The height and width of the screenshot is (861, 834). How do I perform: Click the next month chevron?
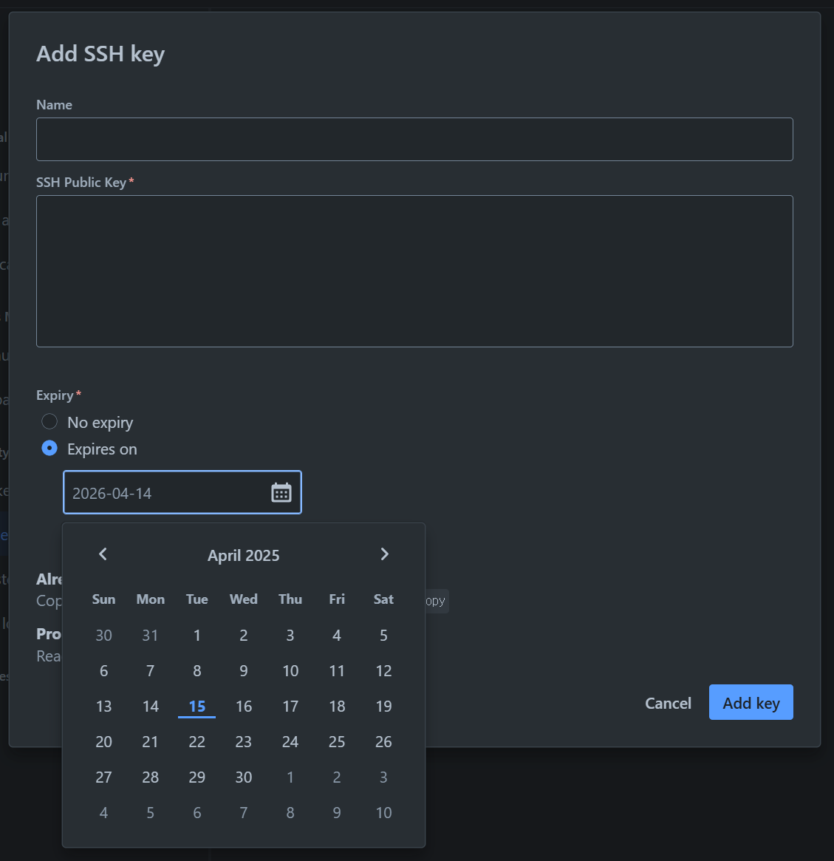click(384, 554)
